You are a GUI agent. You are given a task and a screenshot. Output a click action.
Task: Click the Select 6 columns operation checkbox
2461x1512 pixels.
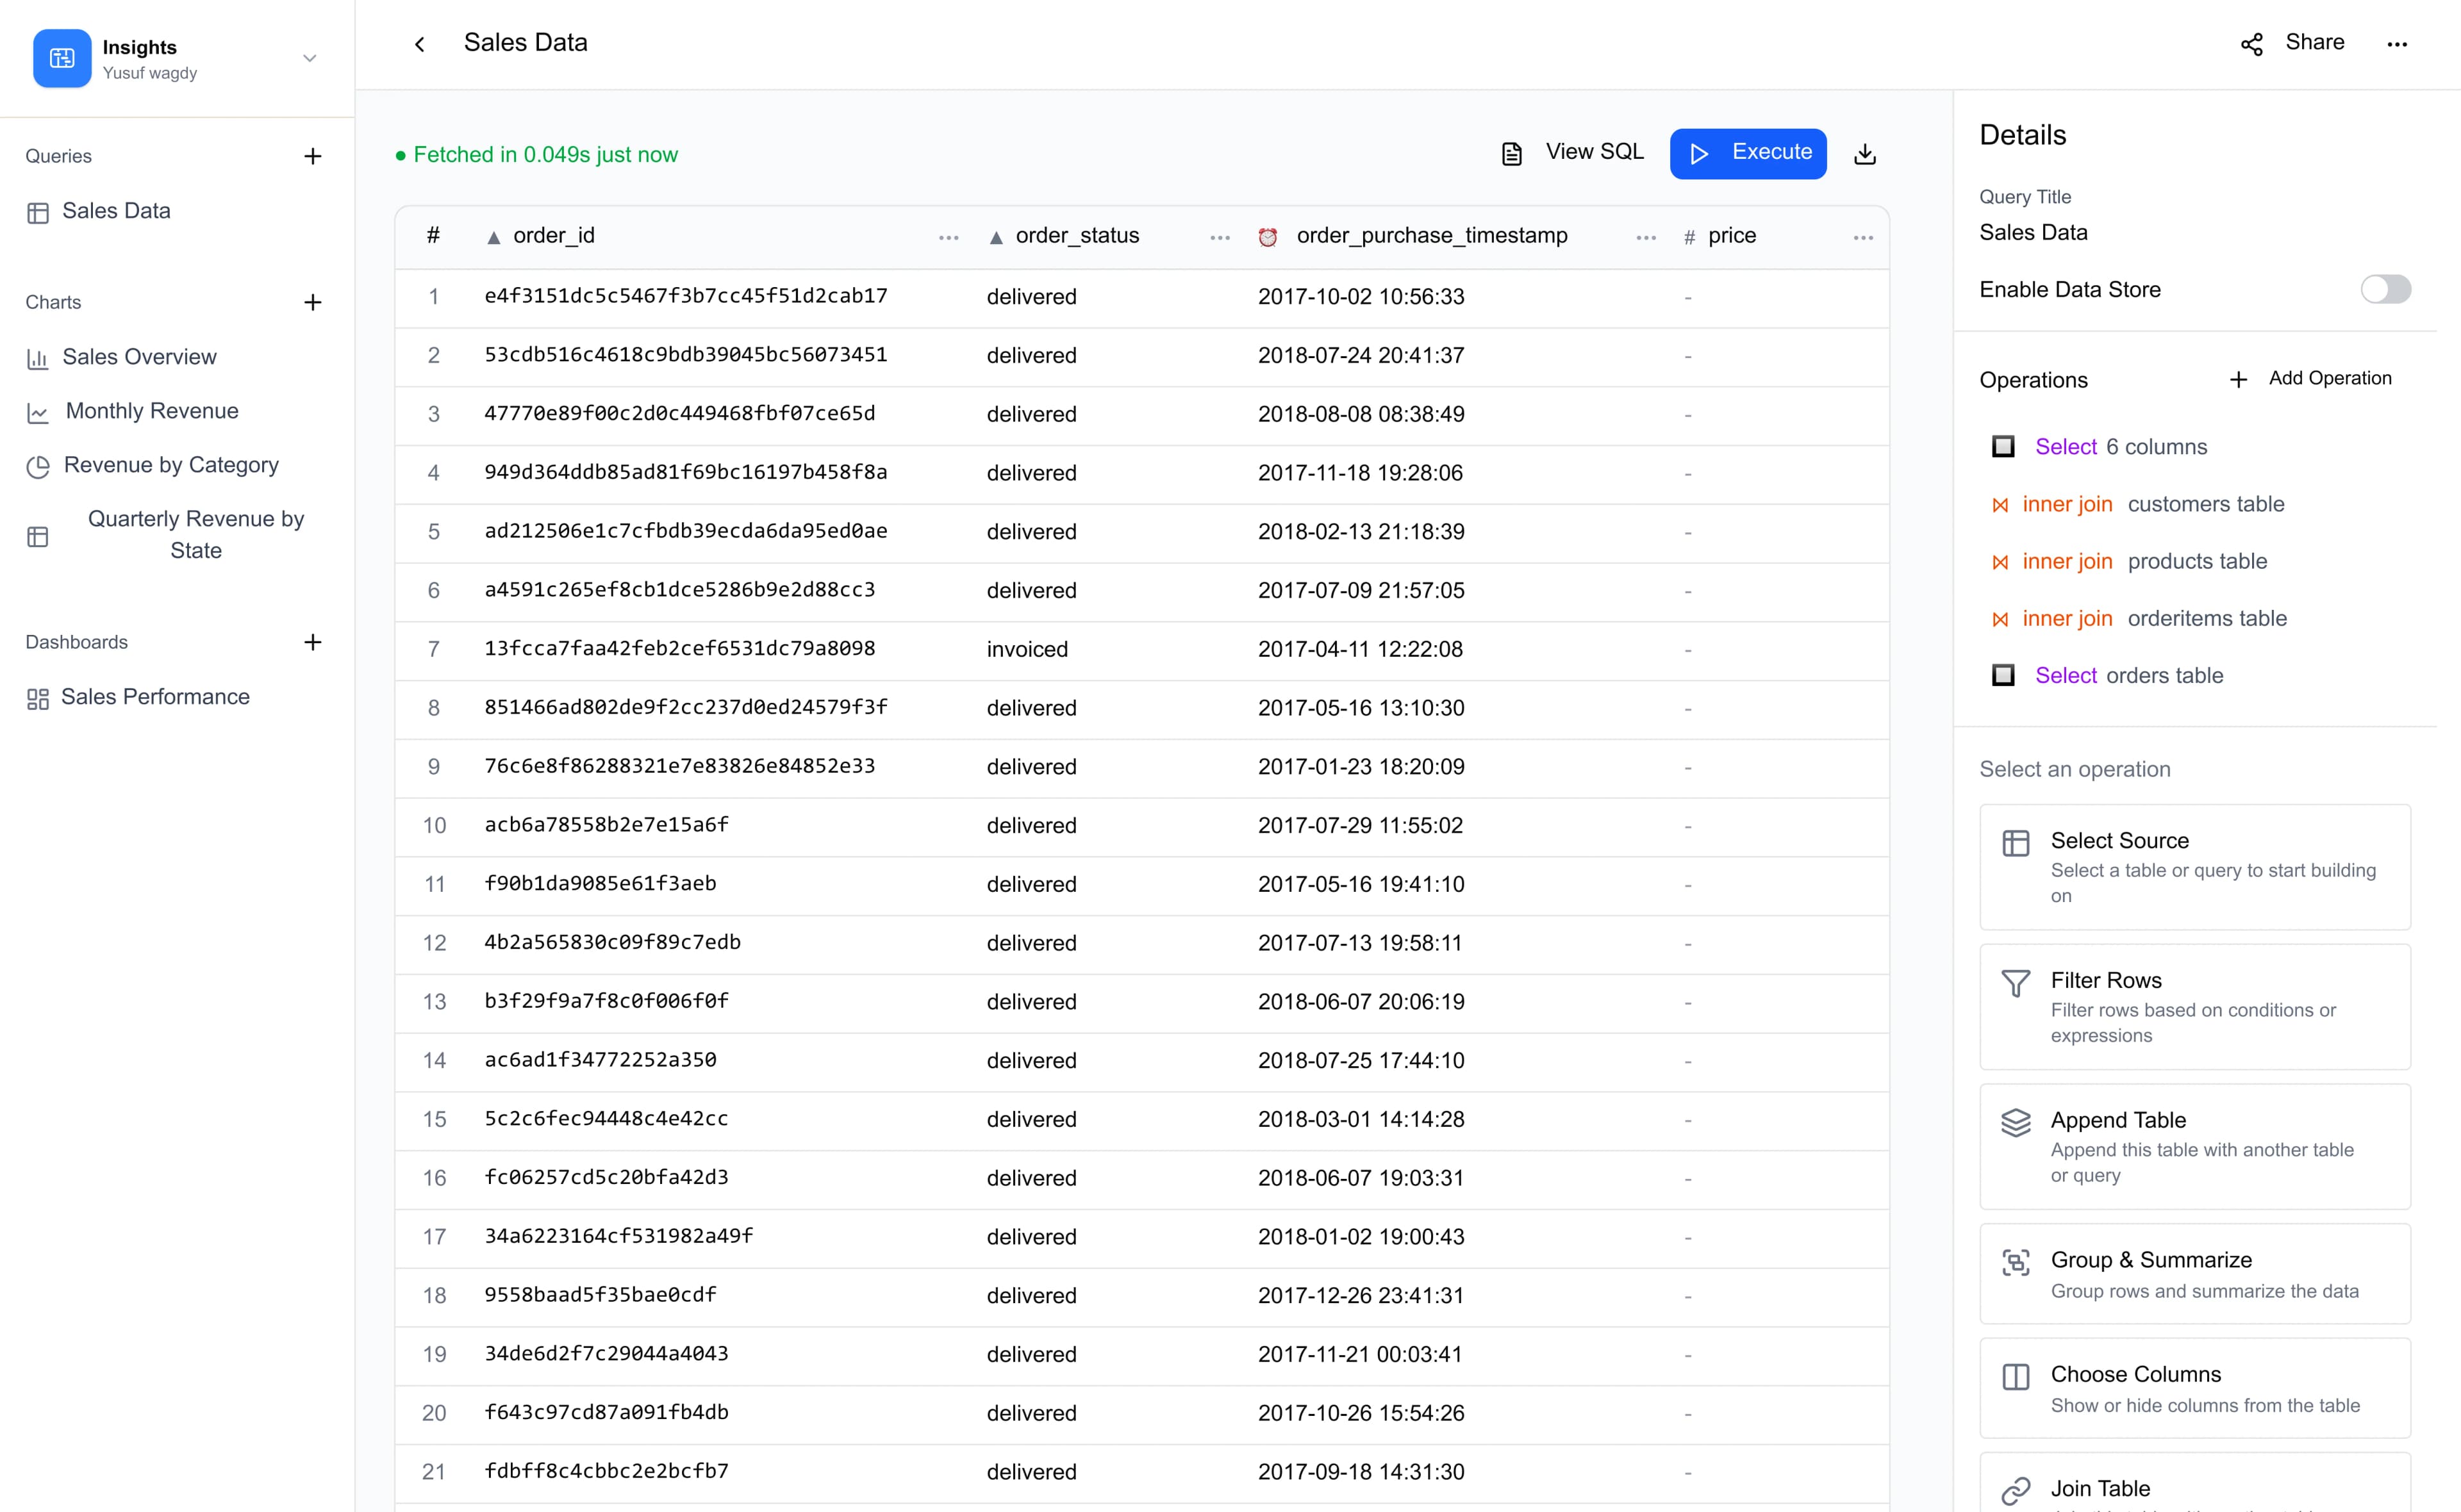point(2003,447)
